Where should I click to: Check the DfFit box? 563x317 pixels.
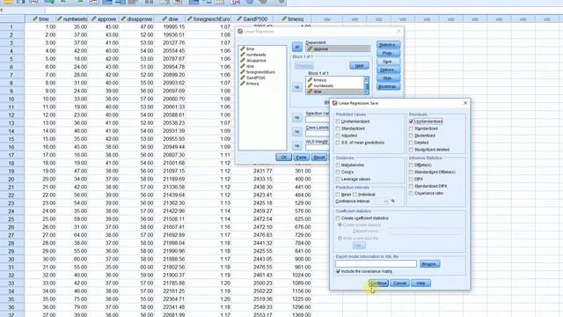point(411,179)
